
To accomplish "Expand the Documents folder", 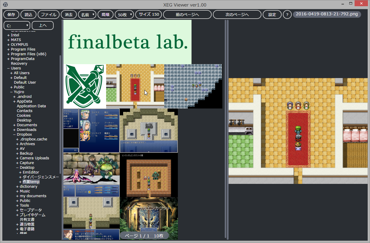I will (15, 125).
